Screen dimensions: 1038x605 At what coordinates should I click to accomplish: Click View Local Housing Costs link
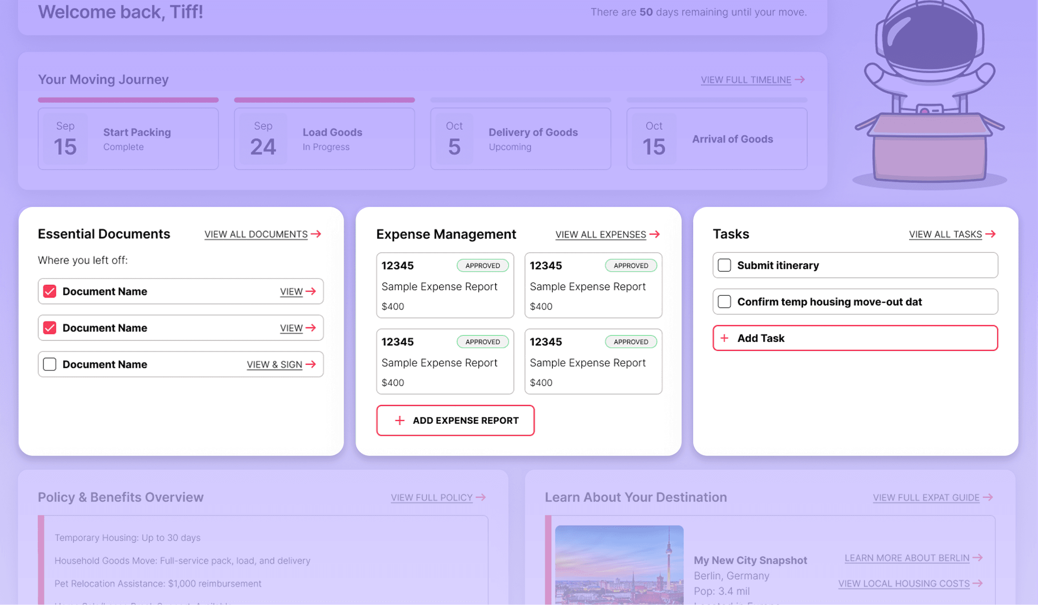pyautogui.click(x=903, y=584)
